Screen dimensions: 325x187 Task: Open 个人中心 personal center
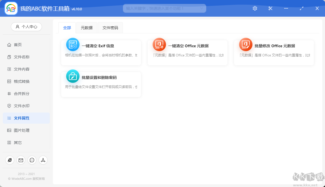26,27
